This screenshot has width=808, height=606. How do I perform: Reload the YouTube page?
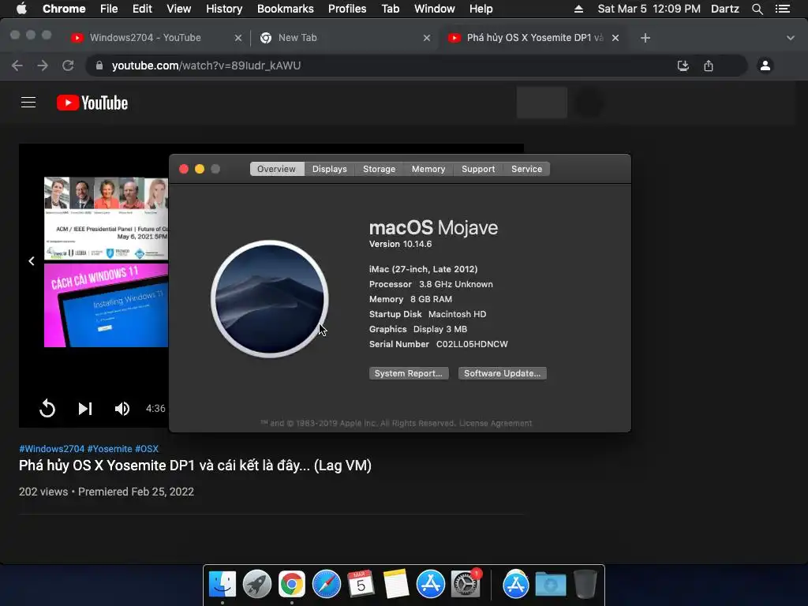(68, 65)
